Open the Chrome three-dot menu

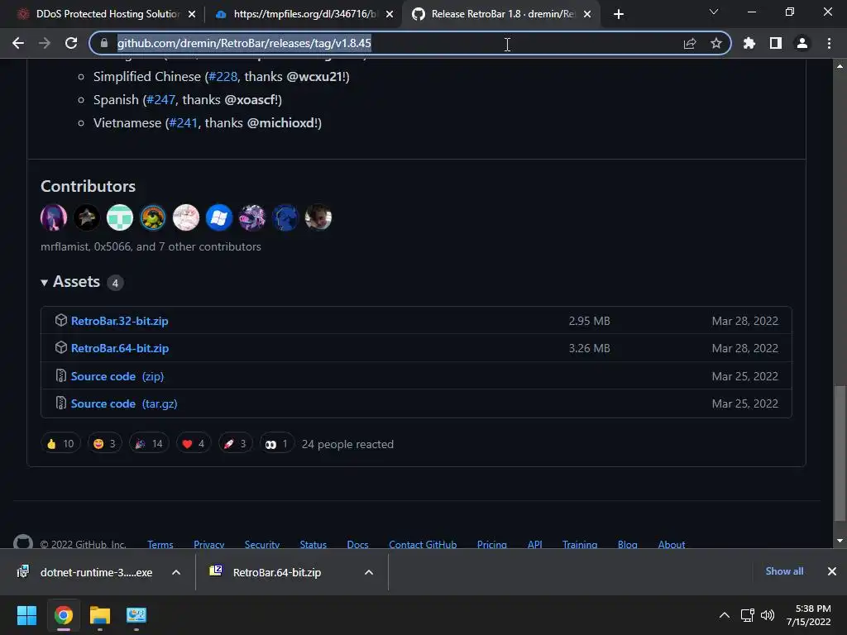click(829, 43)
